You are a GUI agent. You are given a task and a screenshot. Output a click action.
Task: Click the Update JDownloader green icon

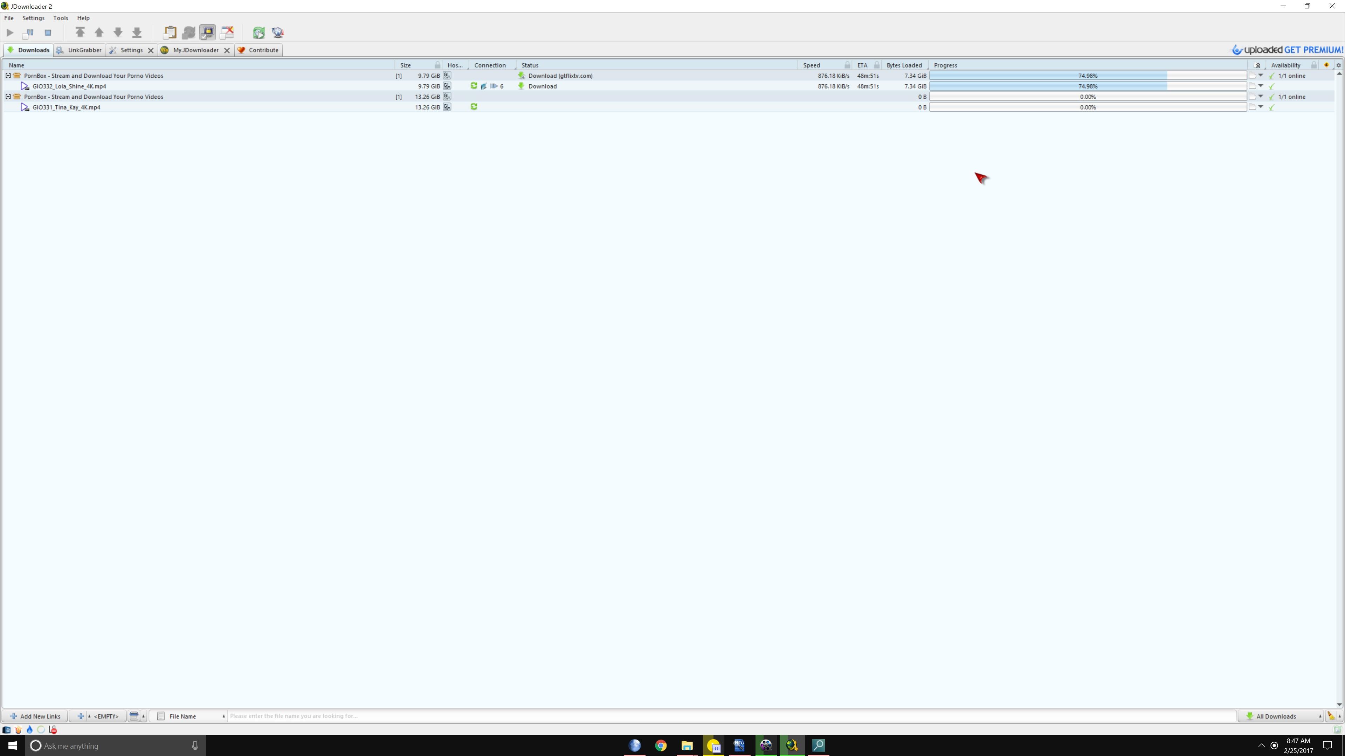click(258, 32)
